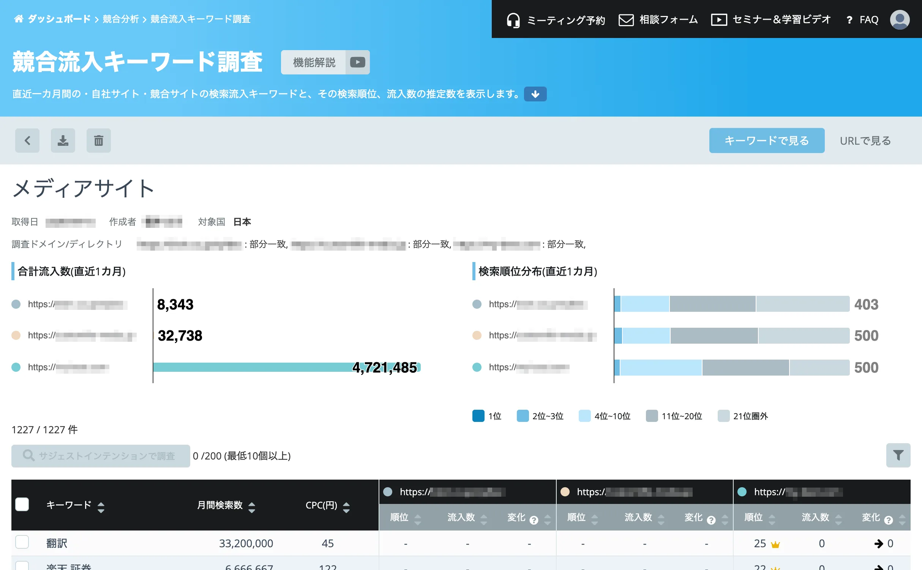This screenshot has height=570, width=922.
Task: Click the question mark icon beside FAQ
Action: (x=849, y=20)
